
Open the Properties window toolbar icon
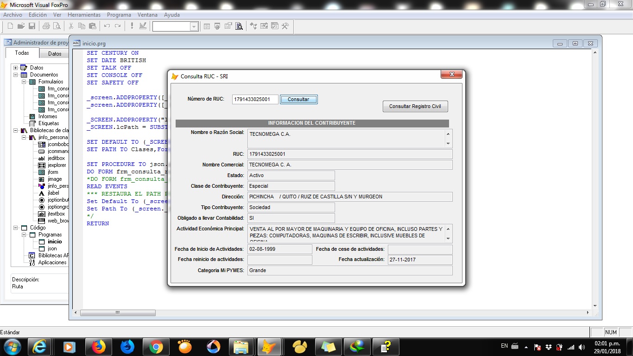click(x=228, y=26)
